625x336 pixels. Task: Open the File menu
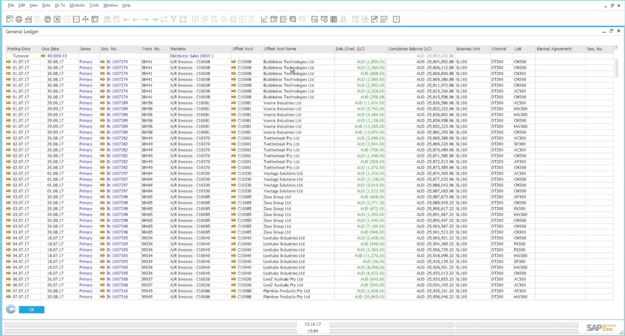tap(11, 5)
